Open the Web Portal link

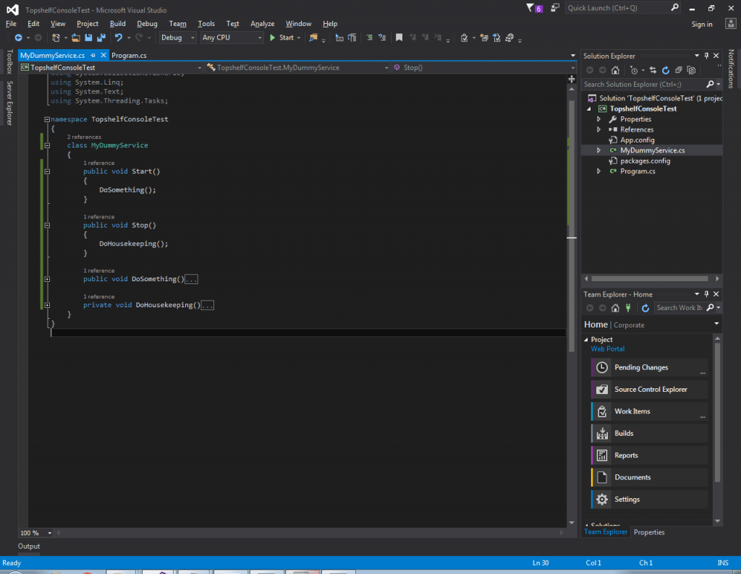click(608, 349)
